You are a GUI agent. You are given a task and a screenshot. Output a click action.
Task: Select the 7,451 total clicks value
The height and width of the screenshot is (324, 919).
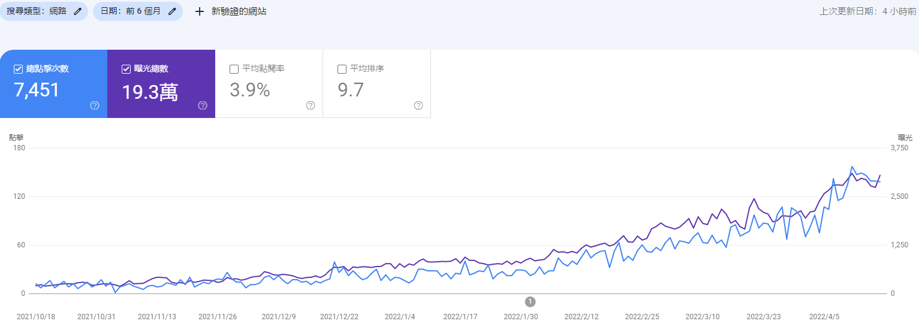(x=37, y=90)
